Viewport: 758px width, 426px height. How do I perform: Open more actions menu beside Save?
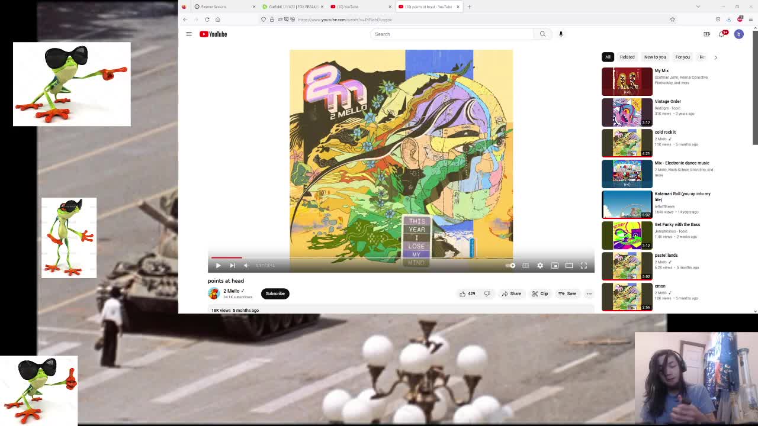pyautogui.click(x=589, y=293)
